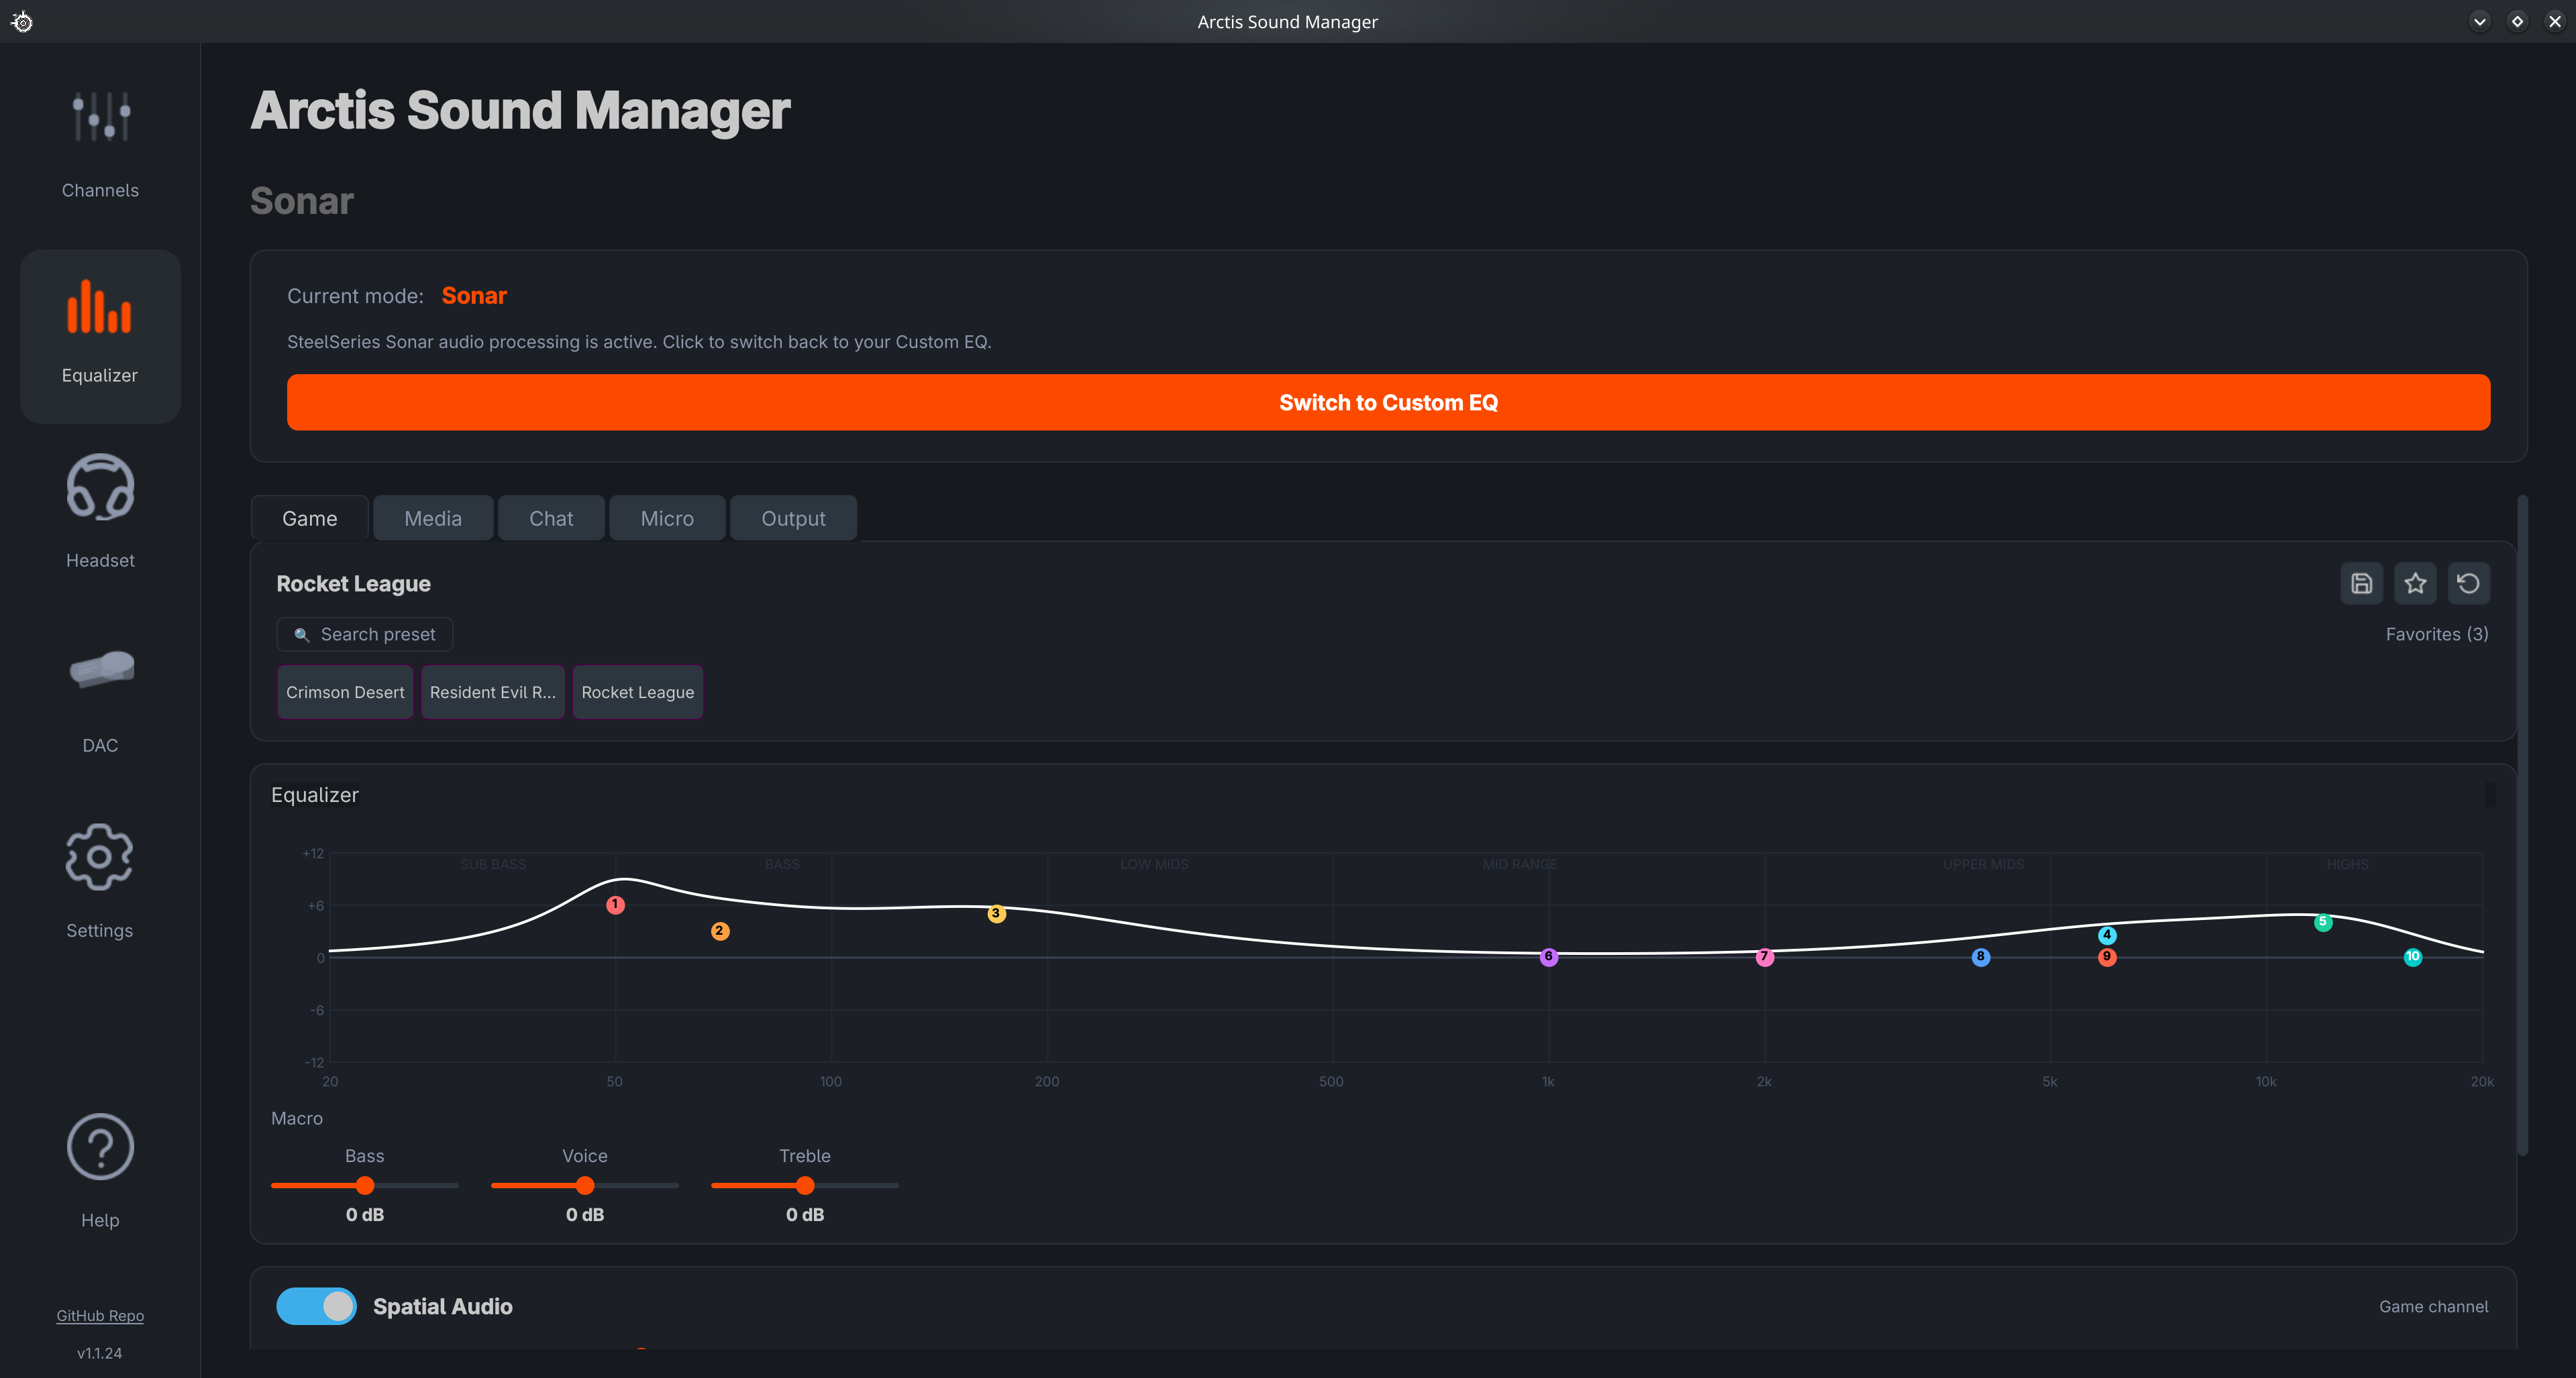The width and height of the screenshot is (2576, 1378).
Task: Click the Voice macro slider handle
Action: pyautogui.click(x=585, y=1186)
